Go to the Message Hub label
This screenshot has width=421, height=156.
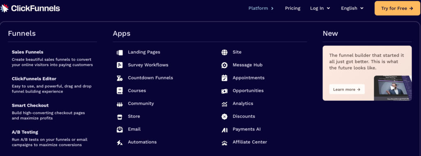click(x=248, y=65)
